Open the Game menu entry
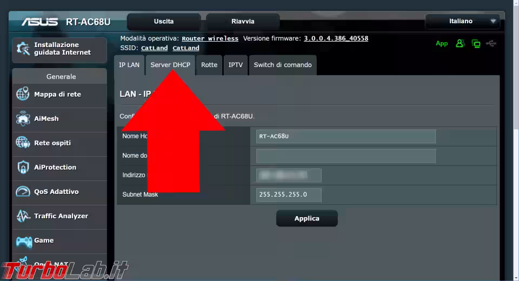The width and height of the screenshot is (519, 281). point(59,241)
